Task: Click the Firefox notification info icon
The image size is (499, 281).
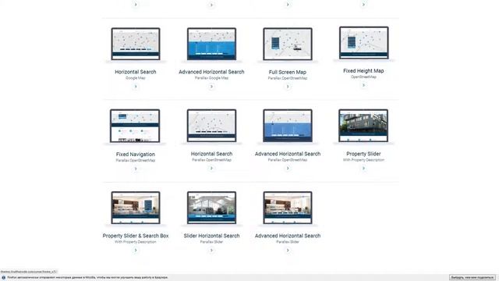Action: click(3, 278)
